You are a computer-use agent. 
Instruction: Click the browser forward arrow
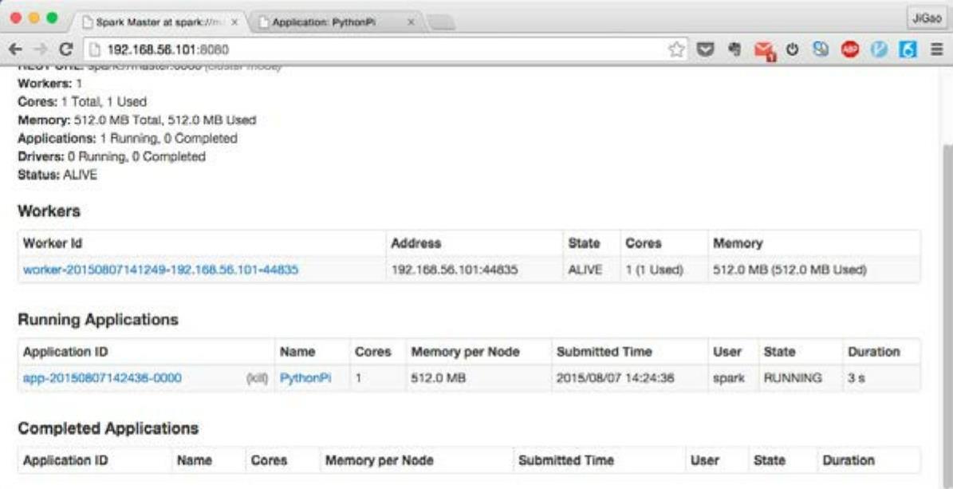click(x=40, y=49)
